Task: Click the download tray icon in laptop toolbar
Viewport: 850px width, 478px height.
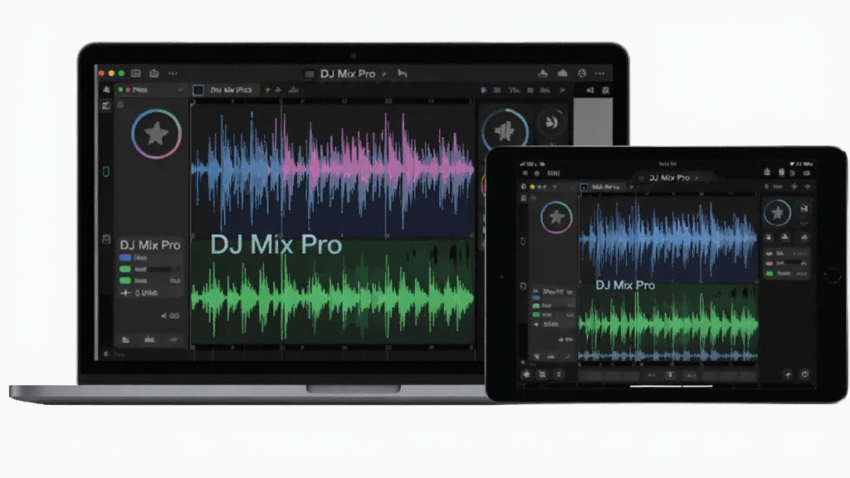Action: (543, 73)
